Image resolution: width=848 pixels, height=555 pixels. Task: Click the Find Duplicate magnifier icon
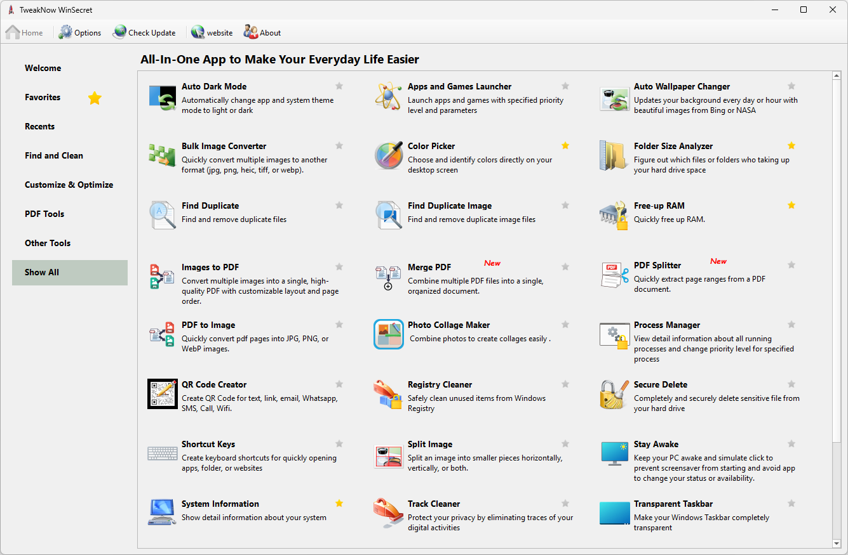click(x=163, y=215)
